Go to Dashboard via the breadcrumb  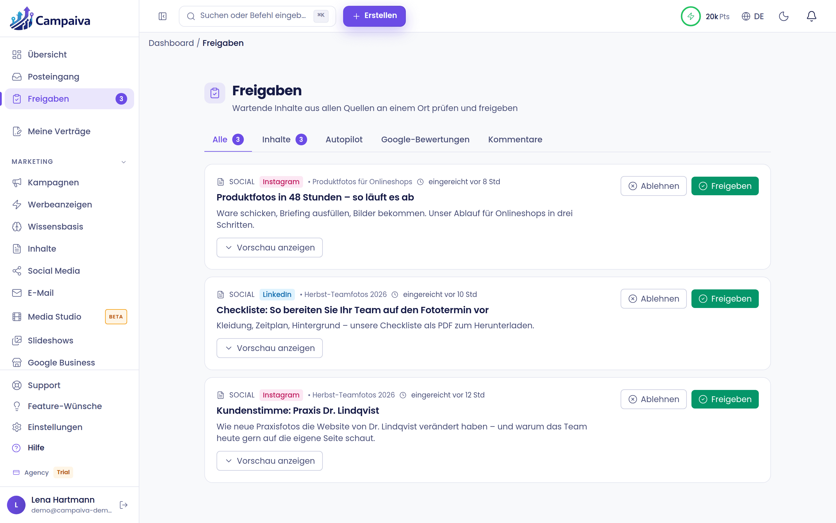click(x=171, y=43)
